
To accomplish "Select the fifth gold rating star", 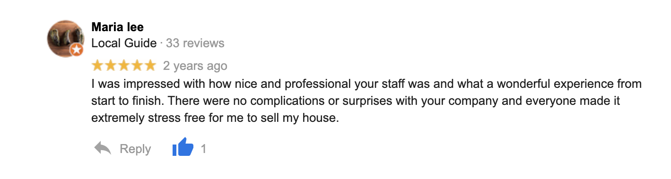I will (x=149, y=65).
